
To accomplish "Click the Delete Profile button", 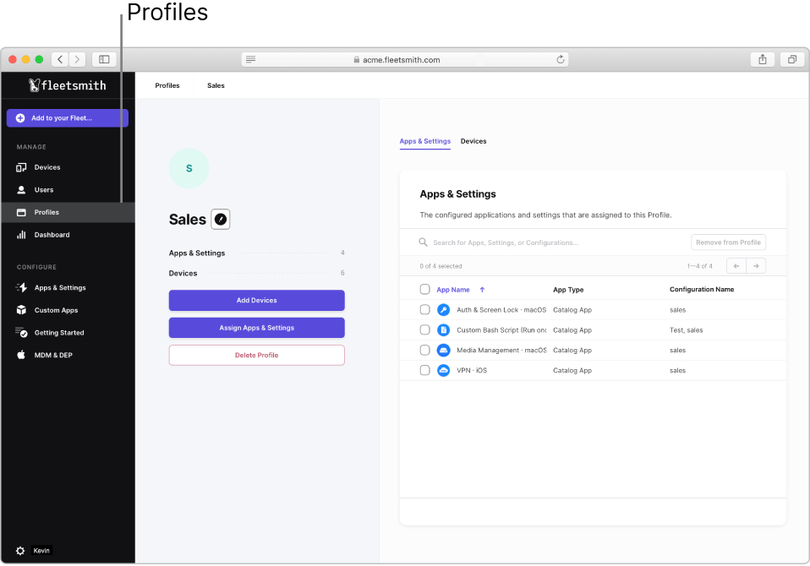I will coord(256,355).
